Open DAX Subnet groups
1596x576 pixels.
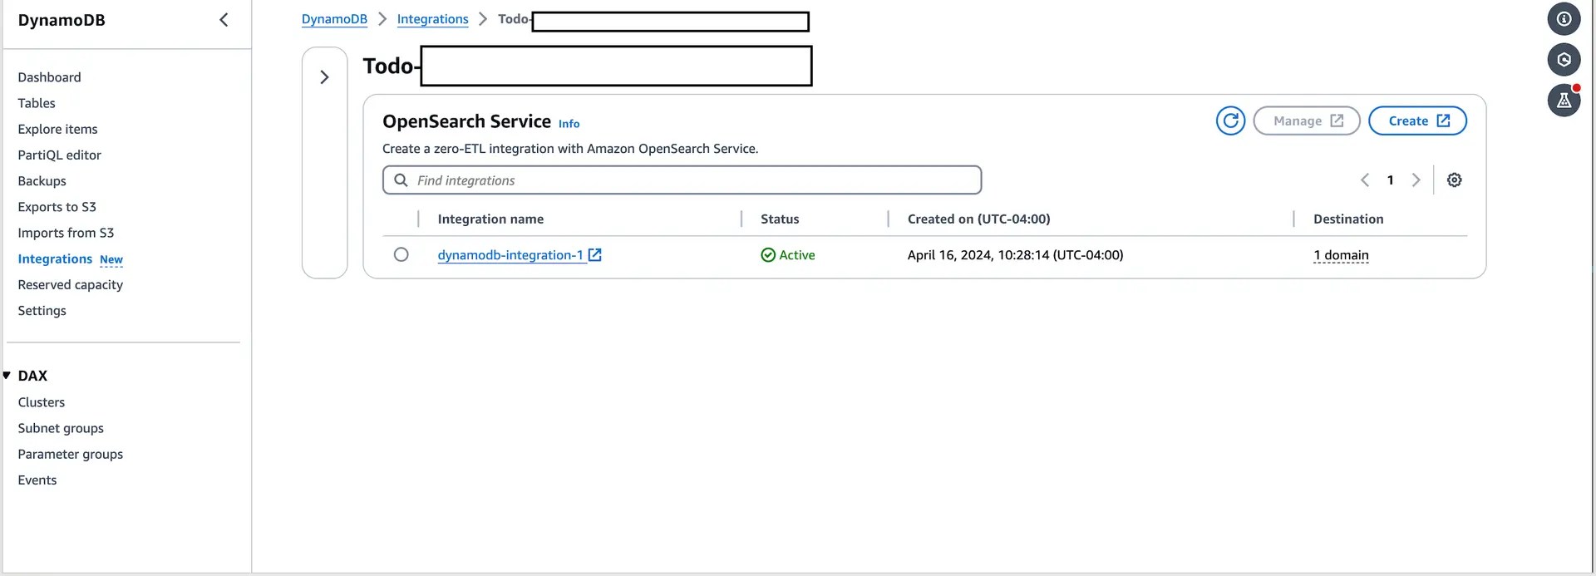pyautogui.click(x=61, y=428)
